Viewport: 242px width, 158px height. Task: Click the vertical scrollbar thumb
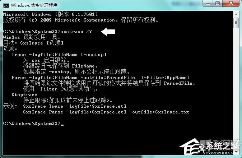coord(236,23)
